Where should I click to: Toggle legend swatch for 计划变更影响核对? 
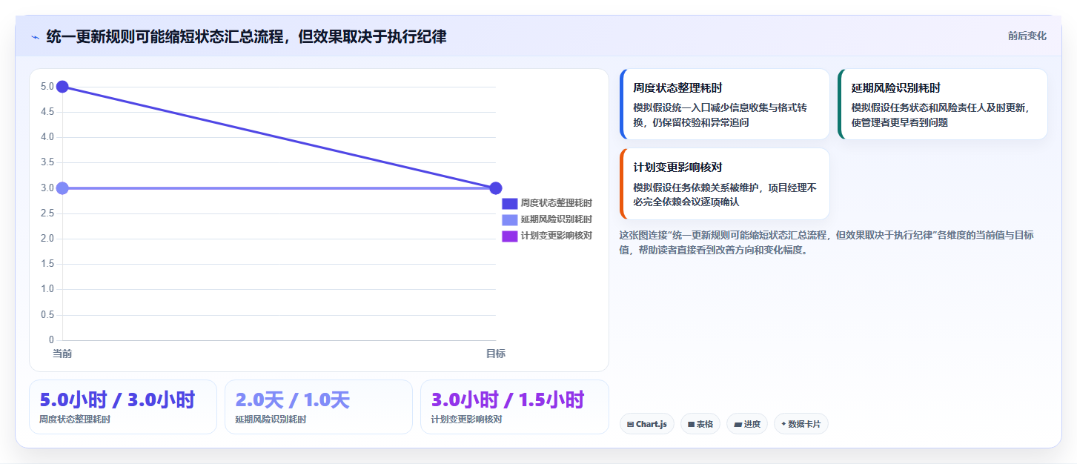pos(509,236)
